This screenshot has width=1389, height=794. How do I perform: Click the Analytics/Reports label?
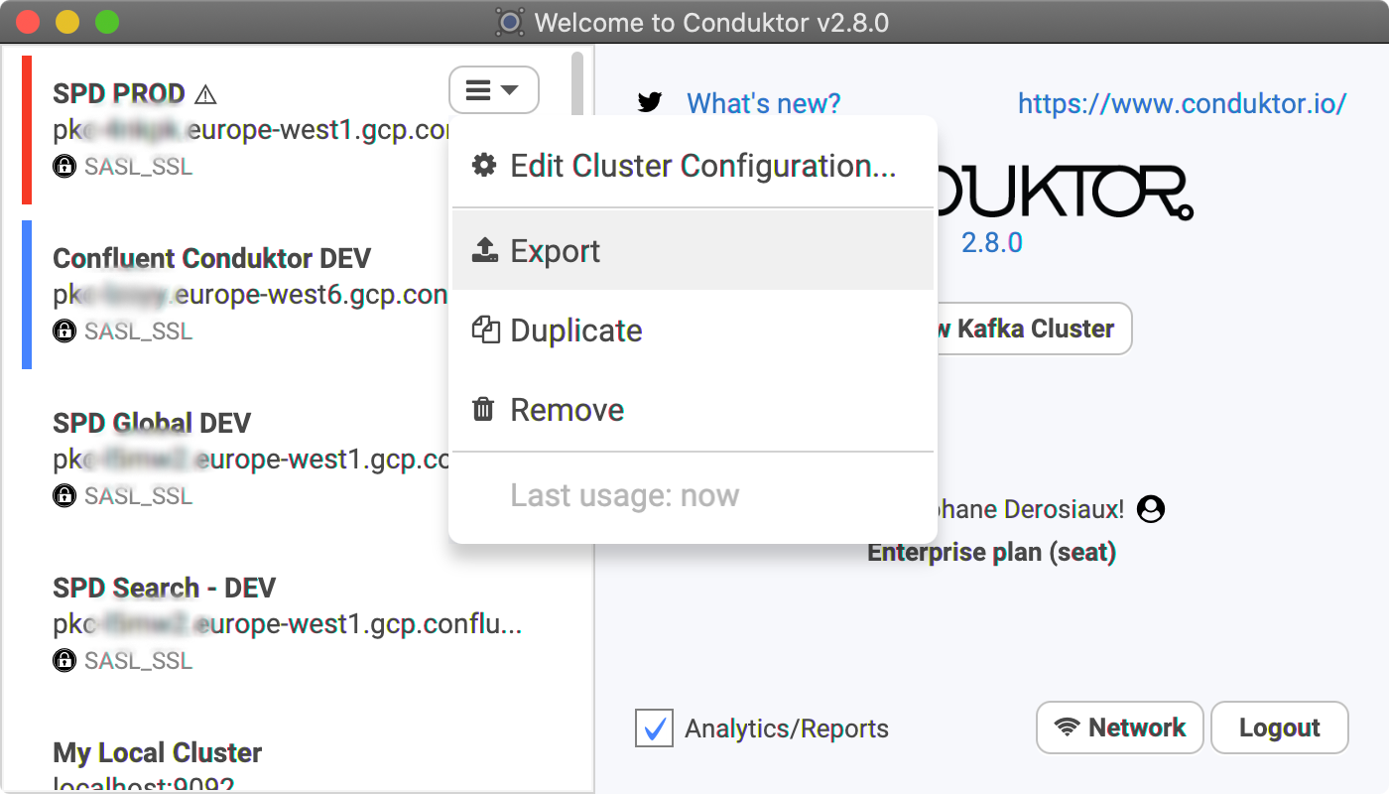tap(787, 729)
